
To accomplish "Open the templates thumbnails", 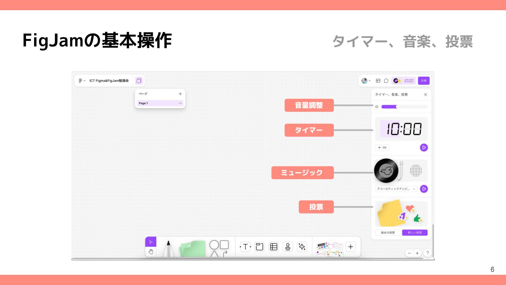I will [329, 249].
